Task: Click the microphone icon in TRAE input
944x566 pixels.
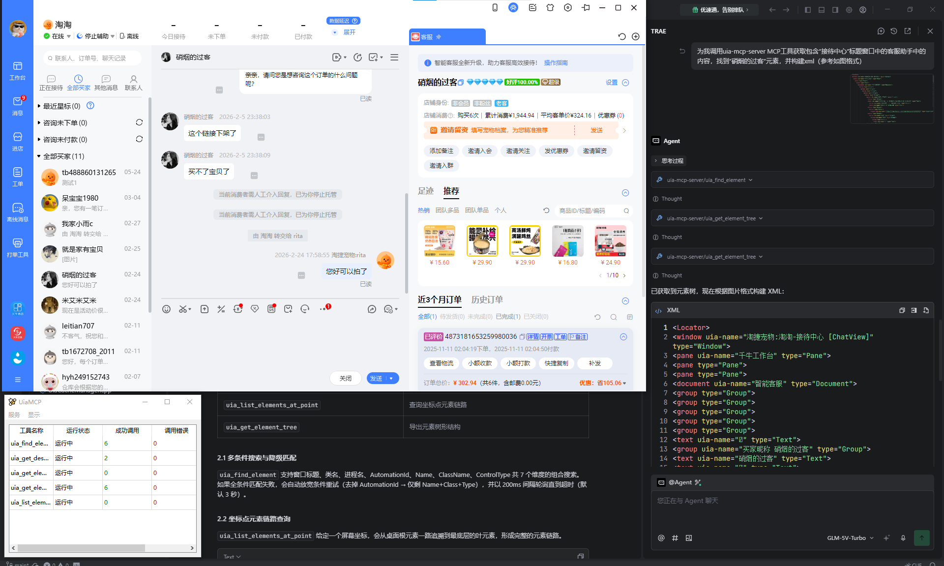Action: pos(903,538)
